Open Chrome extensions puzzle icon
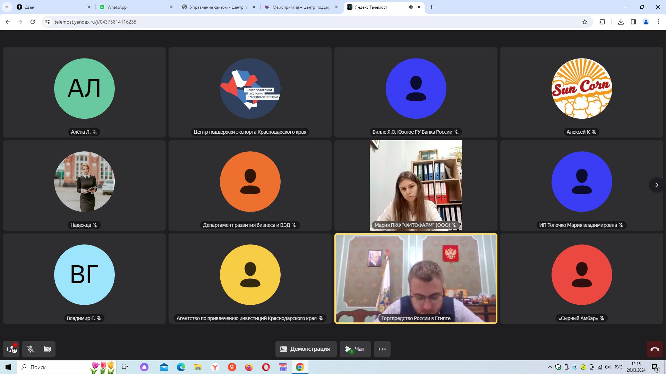Screen dimensions: 666x374 (x=602, y=22)
